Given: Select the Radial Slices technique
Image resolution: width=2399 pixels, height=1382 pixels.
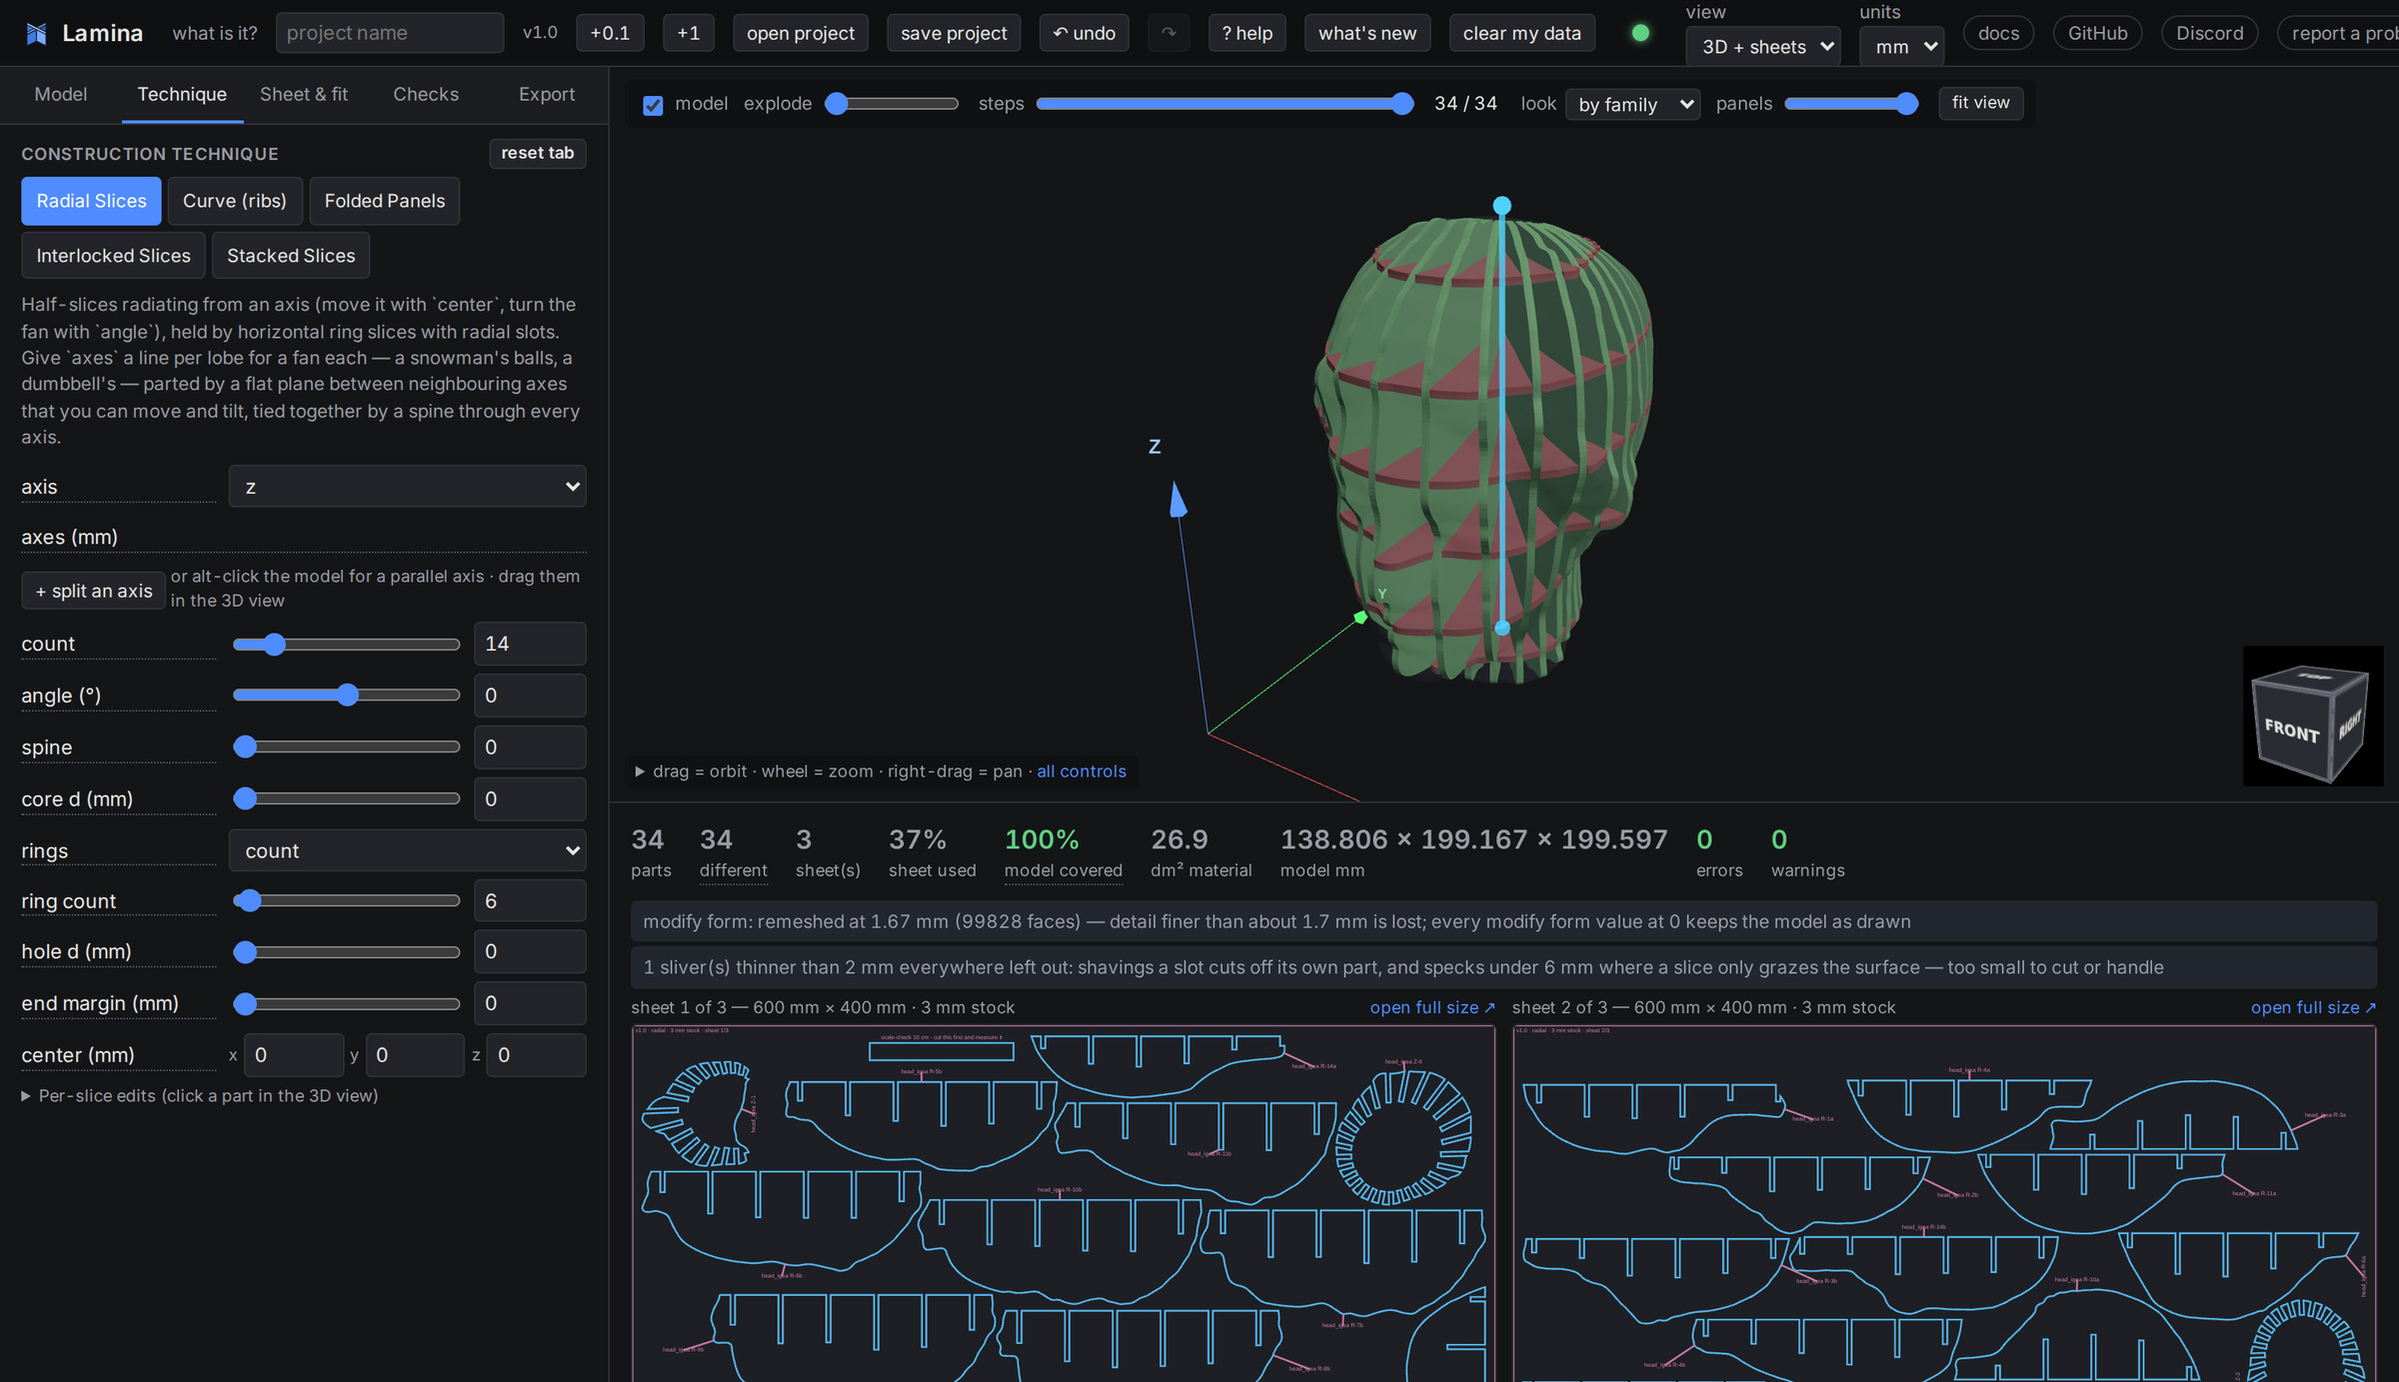Looking at the screenshot, I should tap(91, 201).
